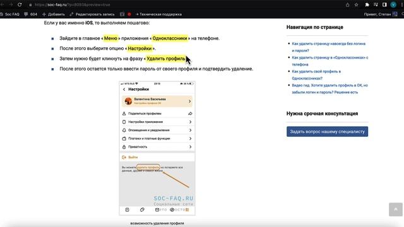Click Задать вопрос нашему специалисту button
The height and width of the screenshot is (227, 404).
[x=327, y=132]
